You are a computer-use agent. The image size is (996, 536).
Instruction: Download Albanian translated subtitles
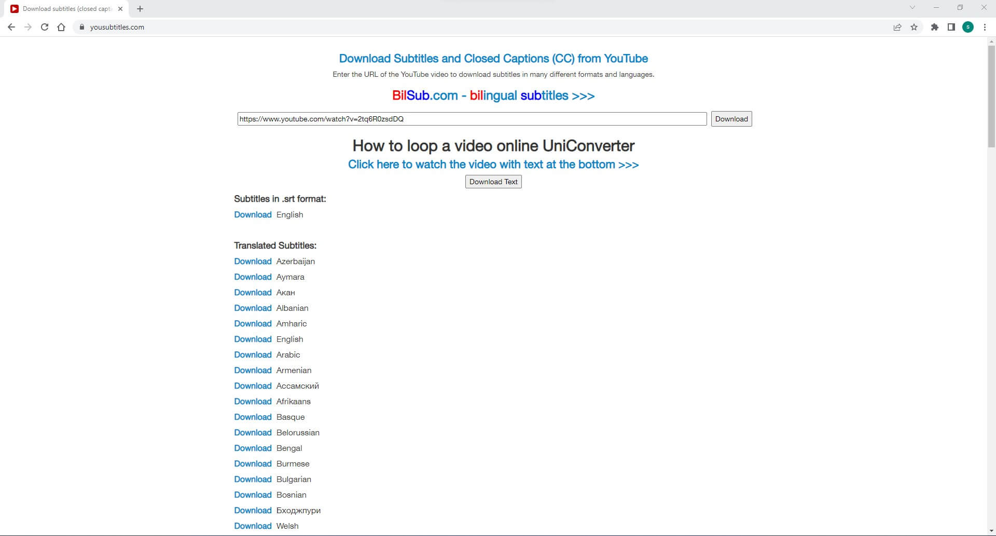click(x=253, y=308)
